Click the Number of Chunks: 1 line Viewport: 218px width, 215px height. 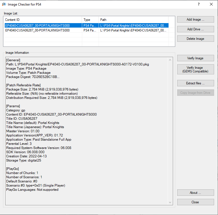click(22, 173)
